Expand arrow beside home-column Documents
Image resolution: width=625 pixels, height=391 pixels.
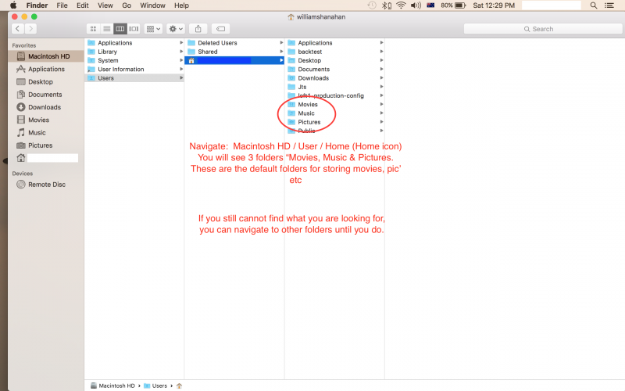381,69
